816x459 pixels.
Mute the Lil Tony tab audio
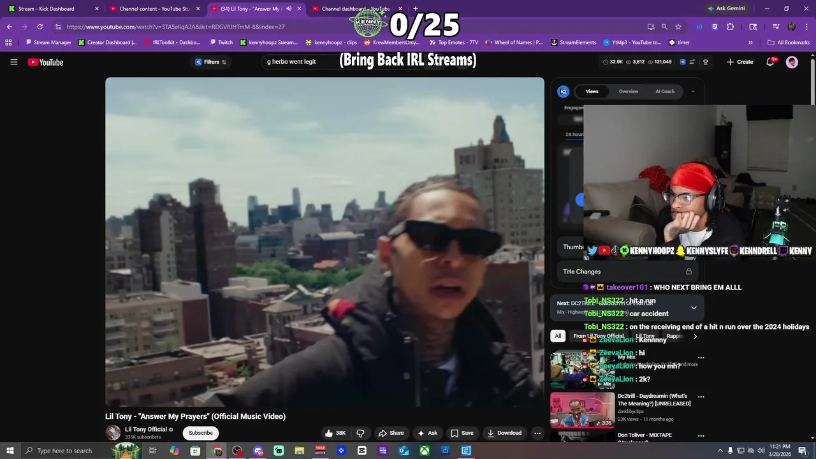point(289,9)
